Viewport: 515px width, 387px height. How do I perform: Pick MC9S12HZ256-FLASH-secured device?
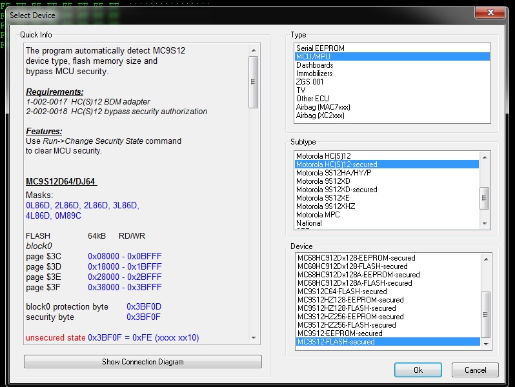coord(347,325)
